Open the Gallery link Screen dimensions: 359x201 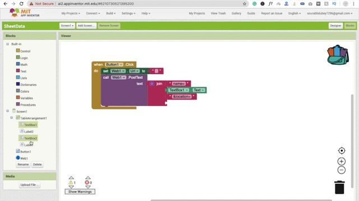[x=236, y=13]
